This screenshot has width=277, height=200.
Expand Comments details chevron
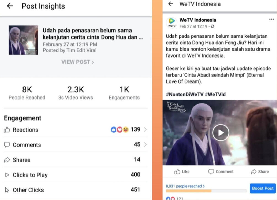coord(145,144)
